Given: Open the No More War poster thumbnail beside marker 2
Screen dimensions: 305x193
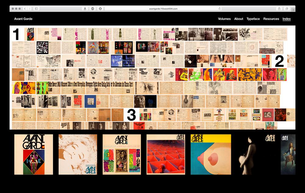Looking at the screenshot, I should tap(265, 61).
